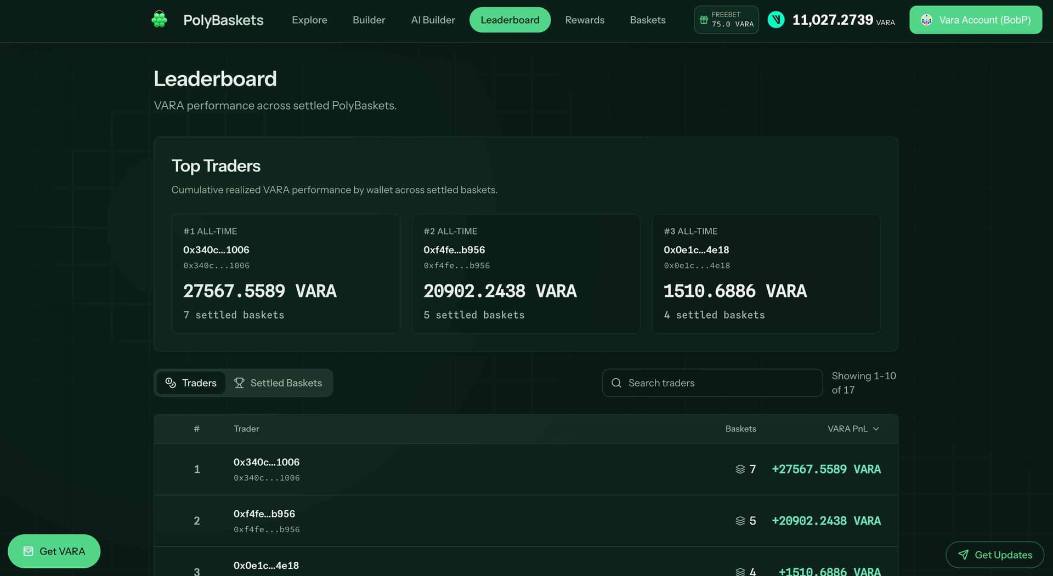Viewport: 1053px width, 576px height.
Task: Click the Baskets column header
Action: [x=740, y=429]
